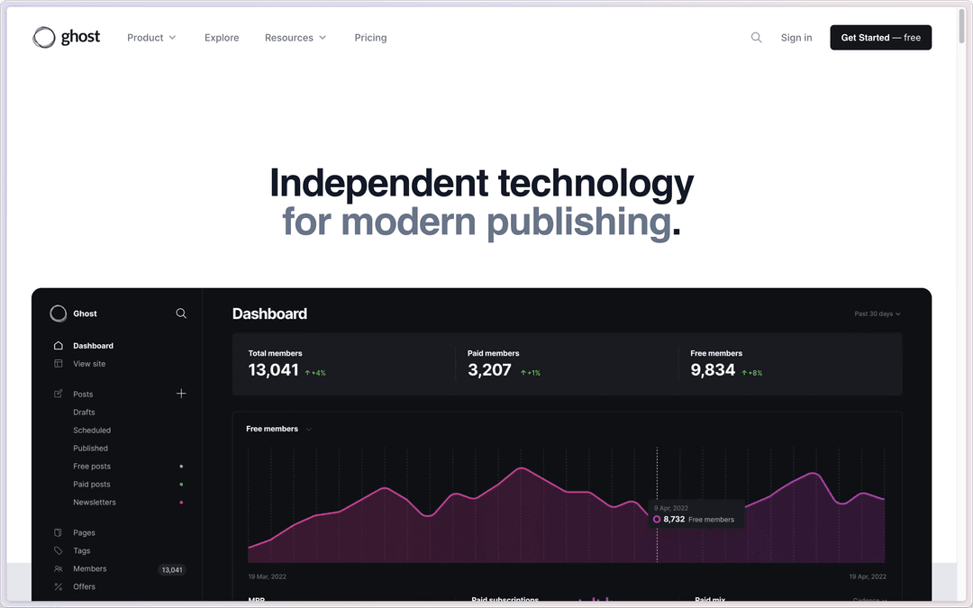Open the Past 30 days range dropdown

pyautogui.click(x=878, y=313)
